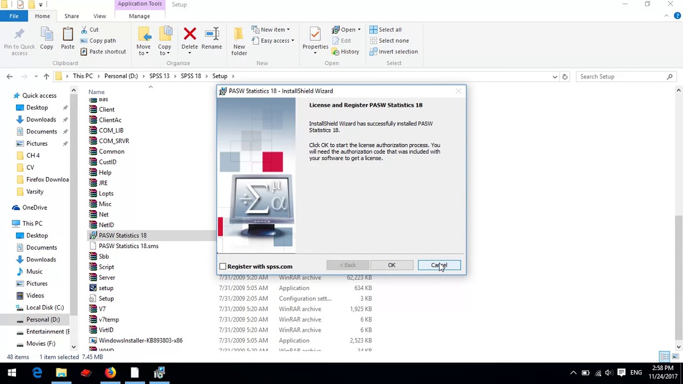This screenshot has height=384, width=683.
Task: Click the Pin to Quick access icon
Action: (19, 35)
